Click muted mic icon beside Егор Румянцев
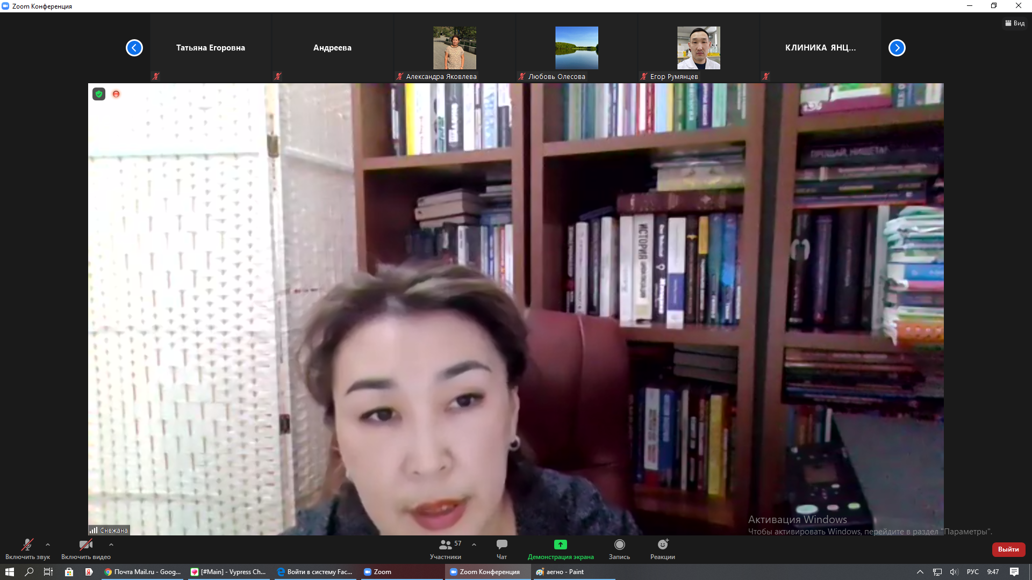This screenshot has height=580, width=1032. point(644,76)
